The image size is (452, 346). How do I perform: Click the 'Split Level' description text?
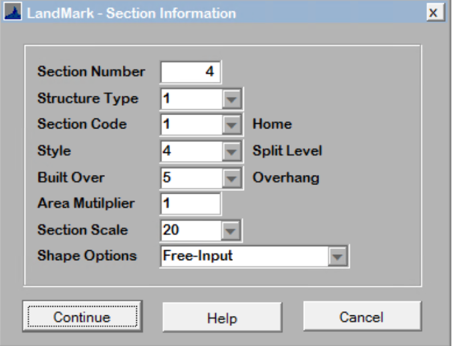tap(287, 150)
